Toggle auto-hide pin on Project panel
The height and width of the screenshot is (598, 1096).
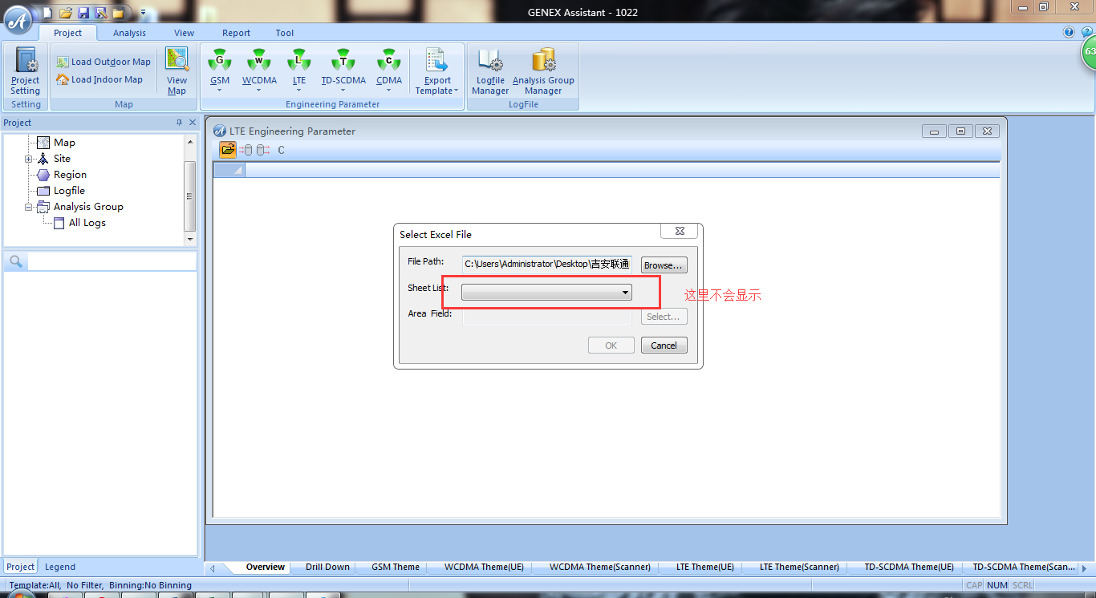pos(179,123)
